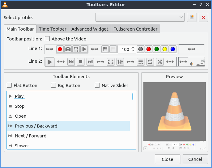Screen dimensions: 212x168
Task: Select the Extended settings equalizer icon
Action: [120, 62]
